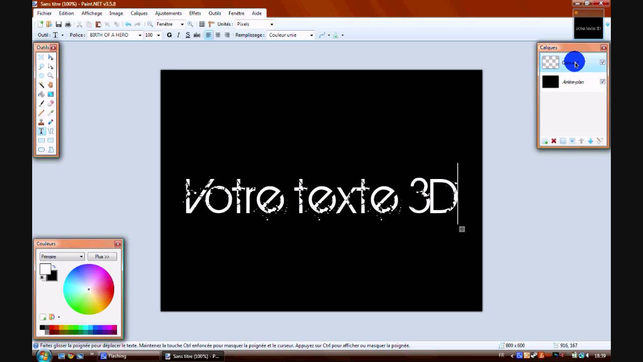
Task: Click the primary white color swatch
Action: point(45,269)
